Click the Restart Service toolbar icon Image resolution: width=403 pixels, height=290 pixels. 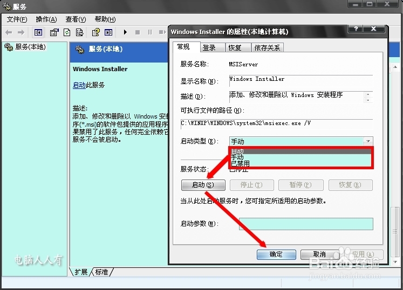coord(162,32)
